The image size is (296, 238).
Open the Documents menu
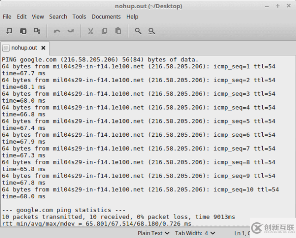tap(106, 17)
